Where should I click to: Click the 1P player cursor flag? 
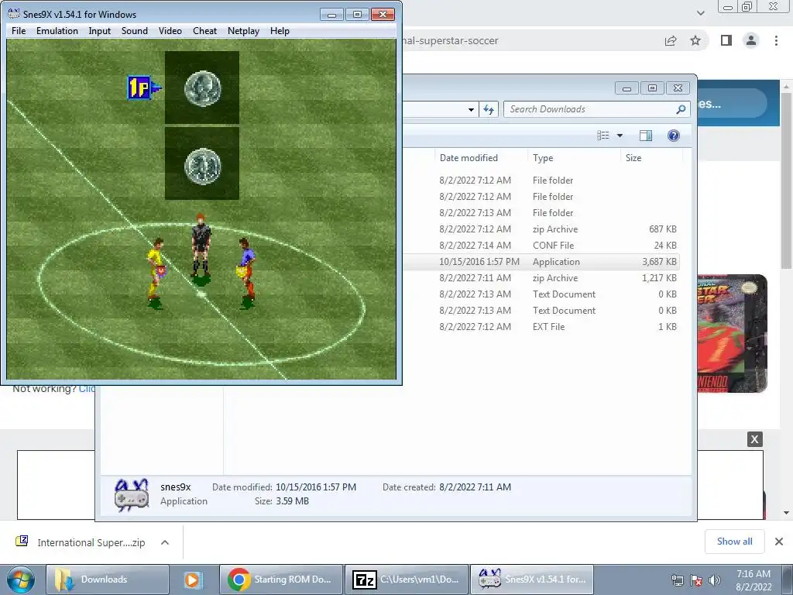[143, 88]
